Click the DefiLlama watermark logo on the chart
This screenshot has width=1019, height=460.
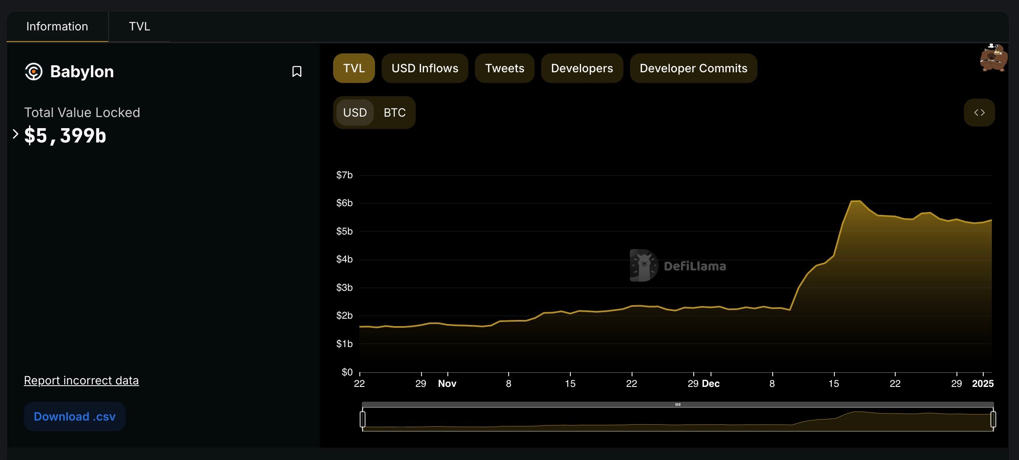click(x=678, y=266)
